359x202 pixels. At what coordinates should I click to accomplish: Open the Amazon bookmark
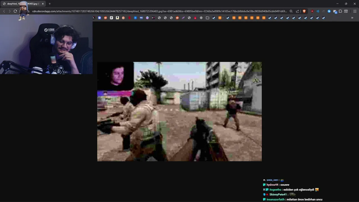coord(117,18)
